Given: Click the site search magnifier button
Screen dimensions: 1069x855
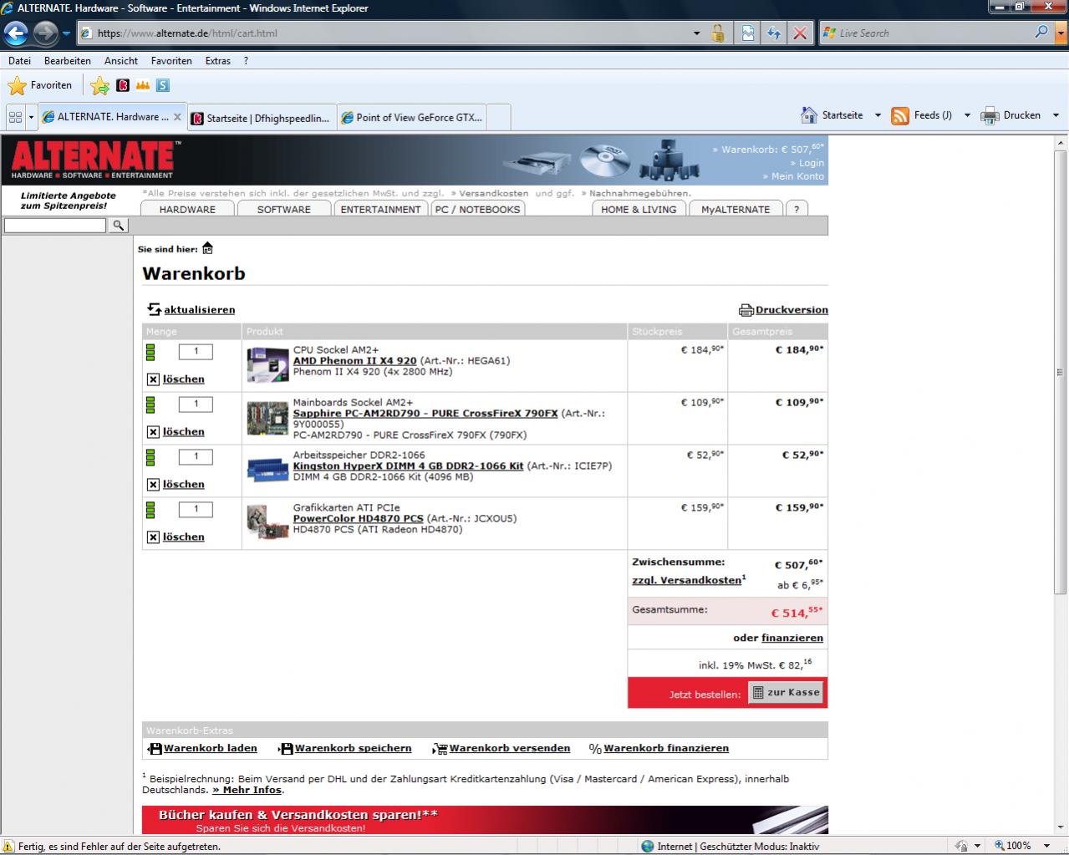Looking at the screenshot, I should pos(119,225).
